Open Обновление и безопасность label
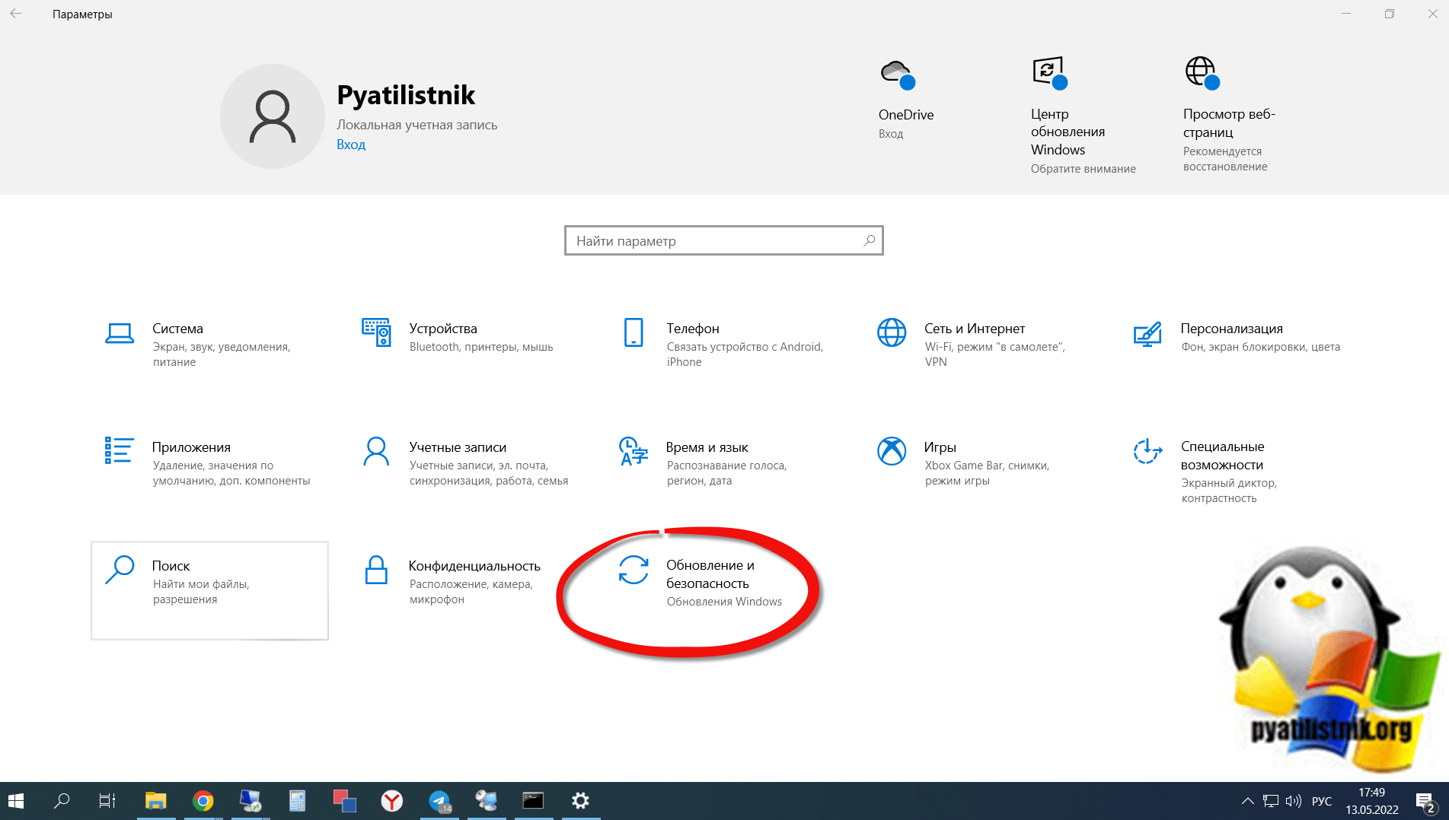 [710, 574]
